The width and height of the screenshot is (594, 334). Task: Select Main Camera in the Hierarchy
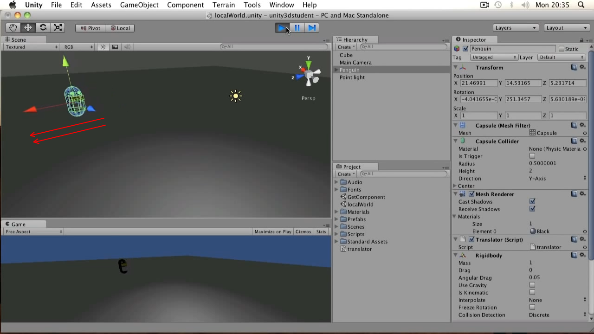click(x=355, y=63)
